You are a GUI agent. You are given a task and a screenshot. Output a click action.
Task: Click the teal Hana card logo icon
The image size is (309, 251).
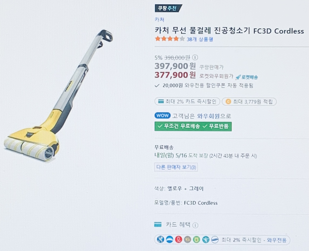click(x=206, y=240)
